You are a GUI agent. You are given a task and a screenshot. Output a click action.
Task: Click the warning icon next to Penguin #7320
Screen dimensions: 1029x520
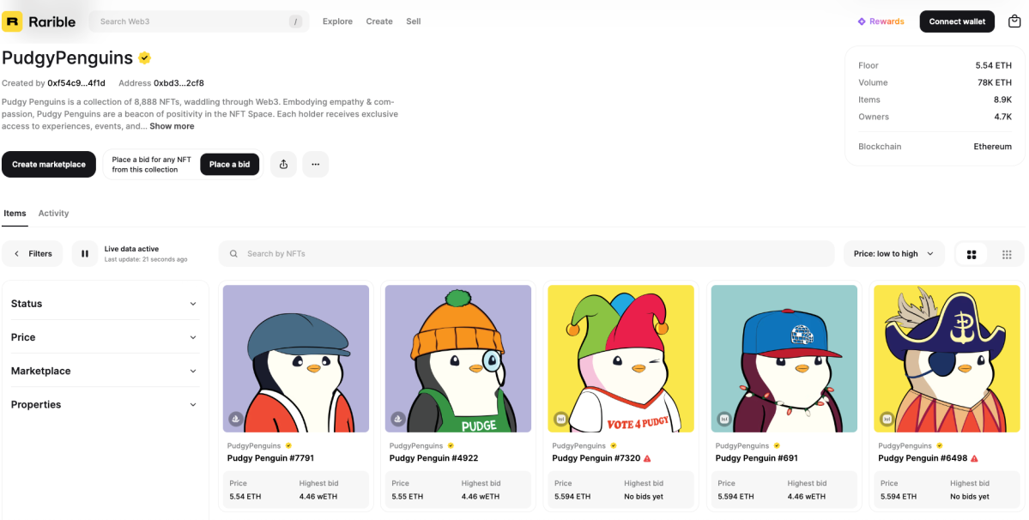coord(647,458)
